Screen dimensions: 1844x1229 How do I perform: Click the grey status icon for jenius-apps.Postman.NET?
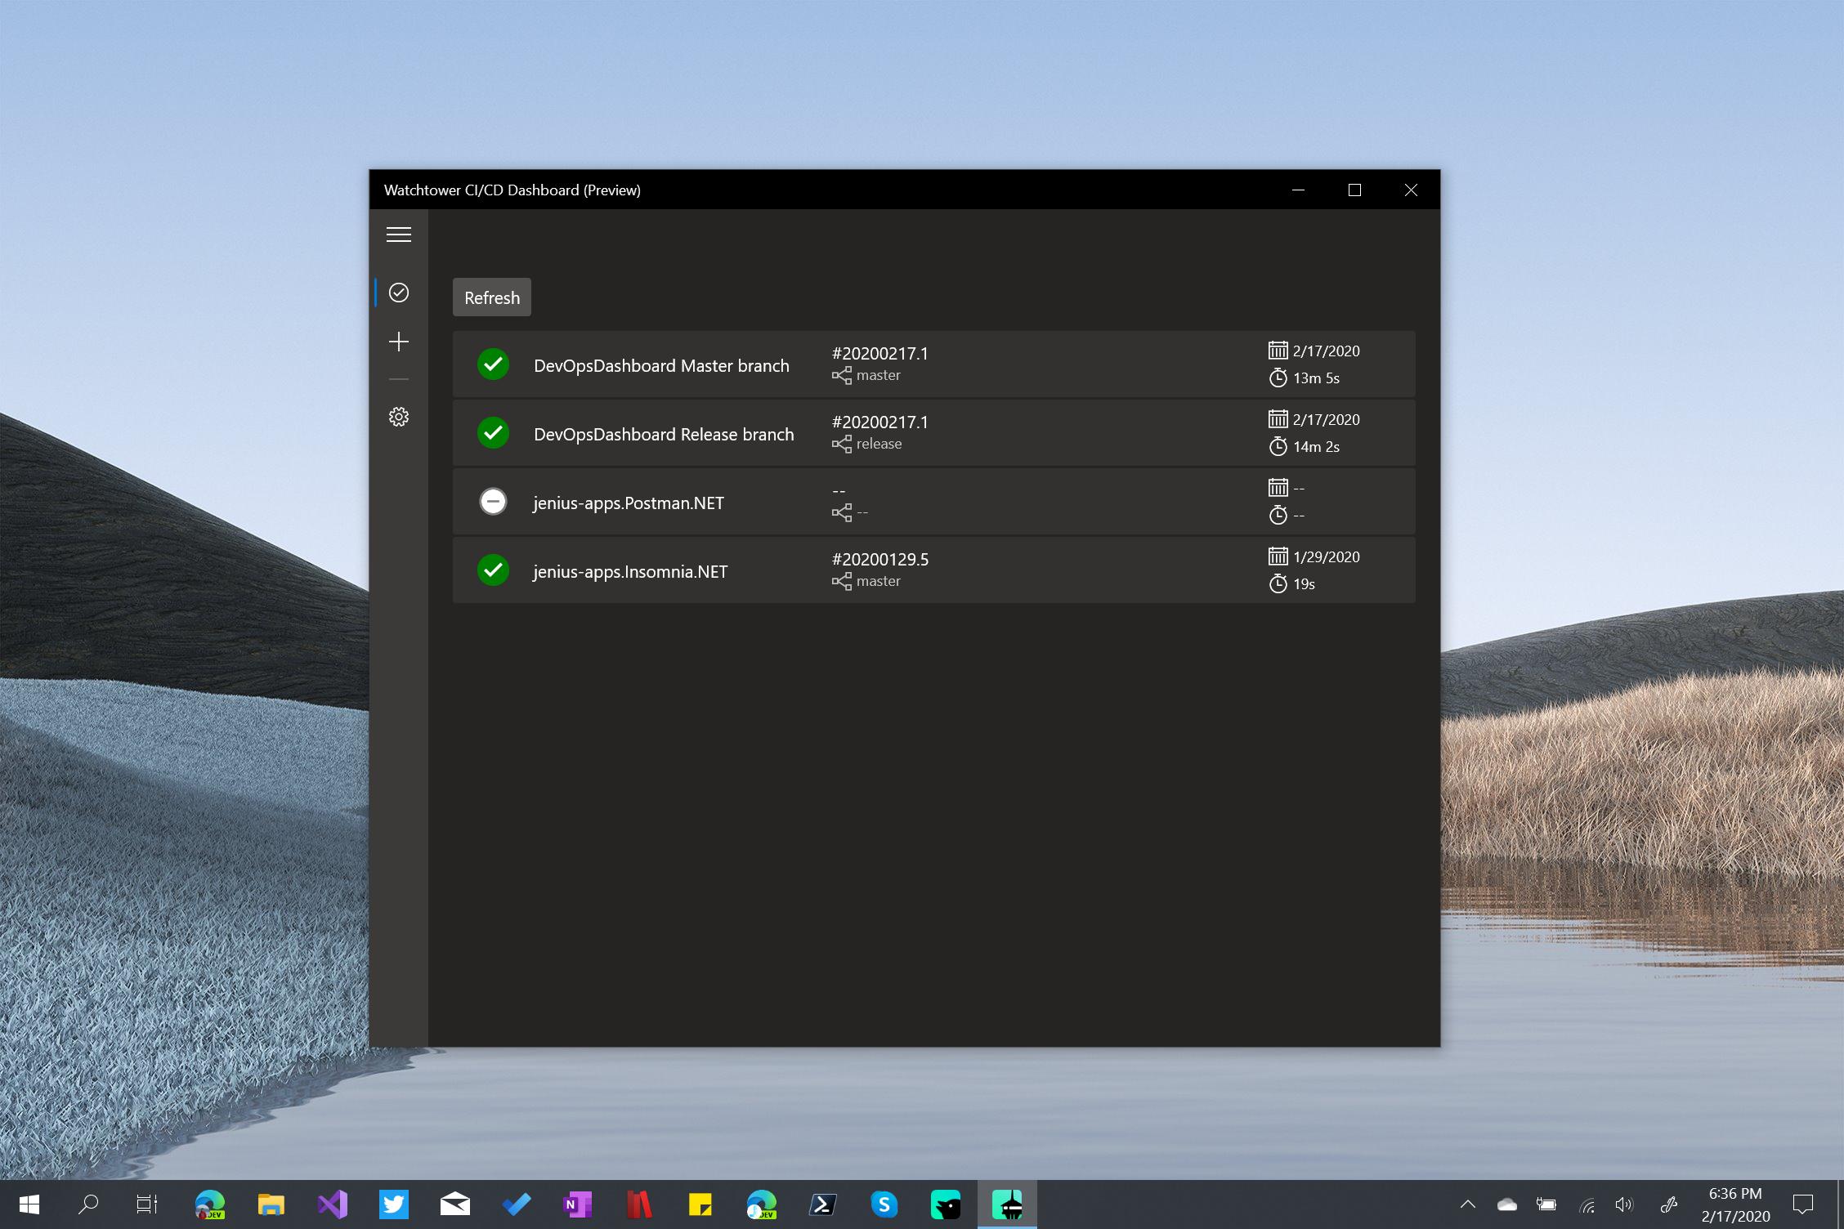pyautogui.click(x=493, y=502)
